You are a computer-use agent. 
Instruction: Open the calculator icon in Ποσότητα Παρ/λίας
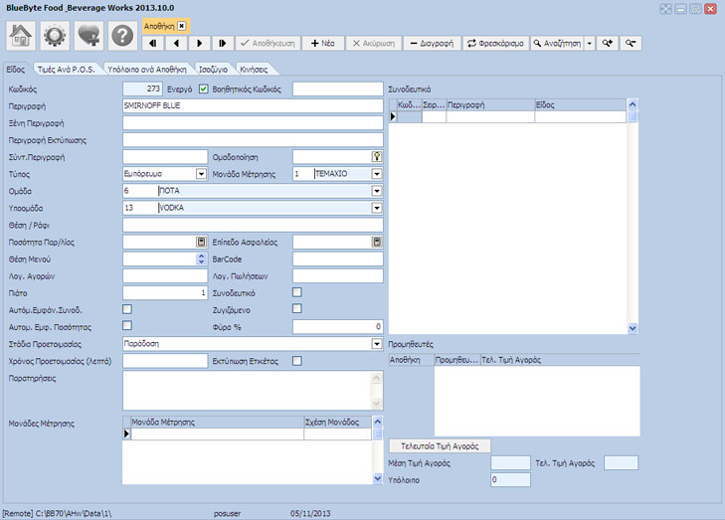pyautogui.click(x=201, y=242)
